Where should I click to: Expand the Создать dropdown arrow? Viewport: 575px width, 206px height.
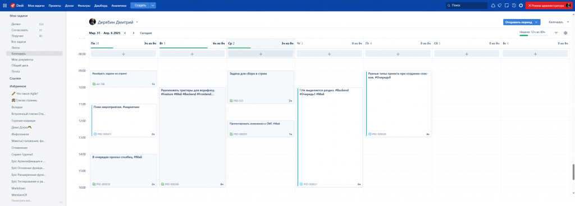[x=153, y=6]
